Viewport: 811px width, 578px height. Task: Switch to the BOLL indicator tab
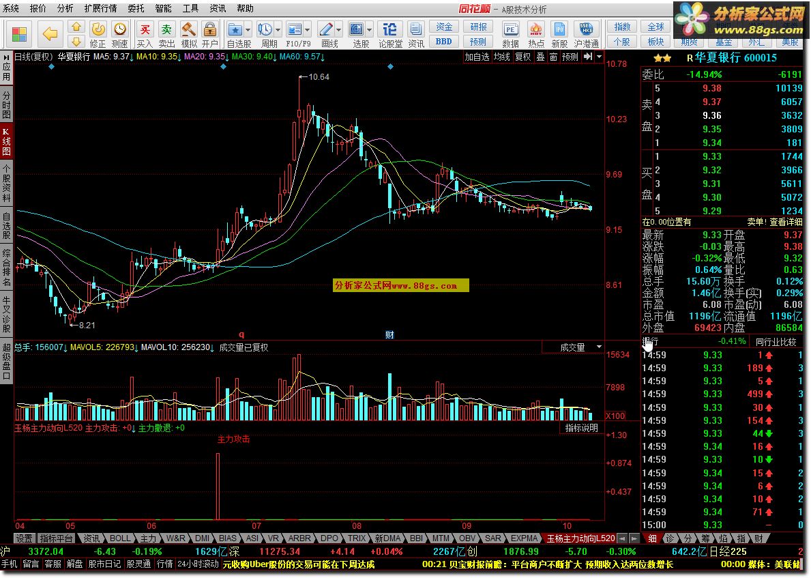[120, 538]
